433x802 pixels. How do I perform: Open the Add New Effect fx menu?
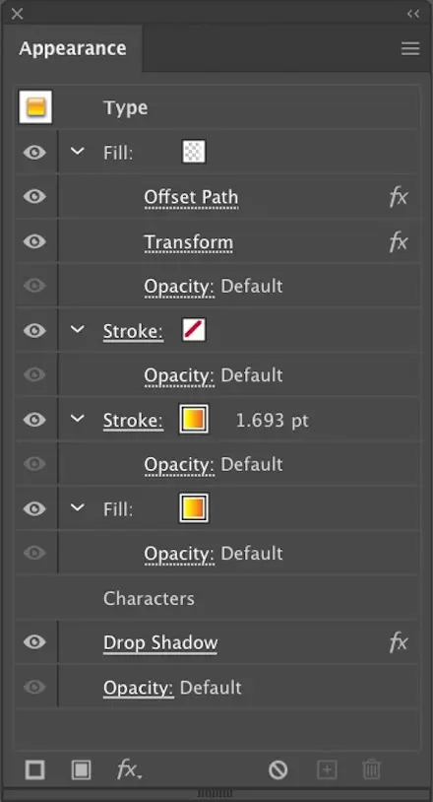pyautogui.click(x=129, y=769)
